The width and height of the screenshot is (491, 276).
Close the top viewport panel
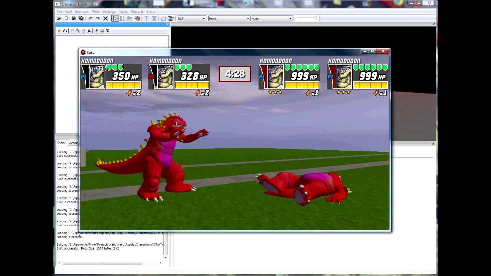(x=433, y=25)
